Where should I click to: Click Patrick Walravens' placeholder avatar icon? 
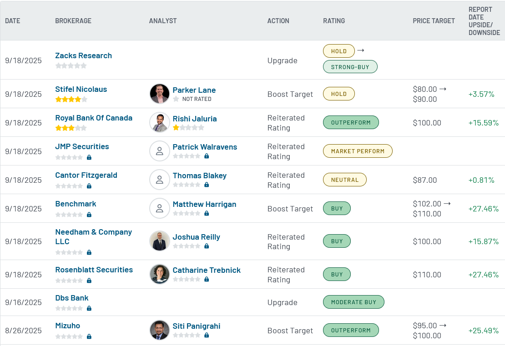point(159,151)
